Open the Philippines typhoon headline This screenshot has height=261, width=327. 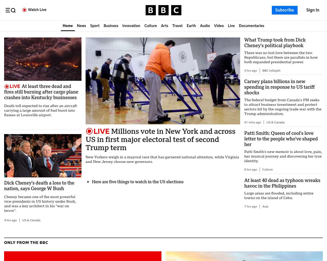(282, 183)
